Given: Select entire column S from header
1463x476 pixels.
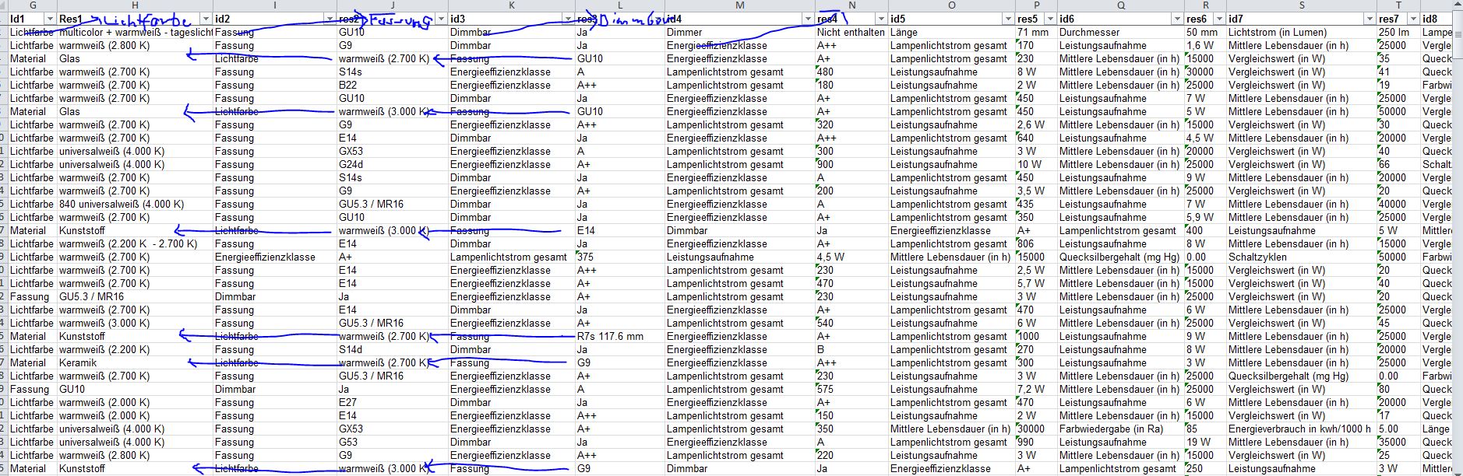Looking at the screenshot, I should (1301, 5).
